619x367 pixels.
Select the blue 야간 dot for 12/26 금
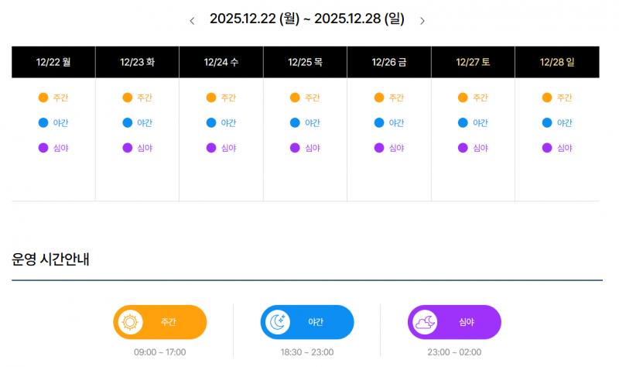click(379, 122)
